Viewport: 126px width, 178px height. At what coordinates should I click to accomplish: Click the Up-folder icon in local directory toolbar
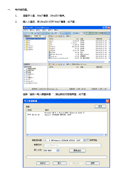pos(49,64)
